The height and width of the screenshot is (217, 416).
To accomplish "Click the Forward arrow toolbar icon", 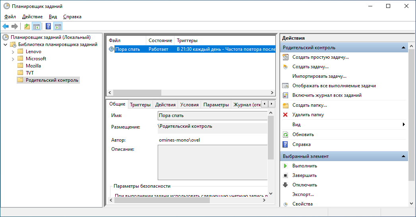I will [15, 26].
